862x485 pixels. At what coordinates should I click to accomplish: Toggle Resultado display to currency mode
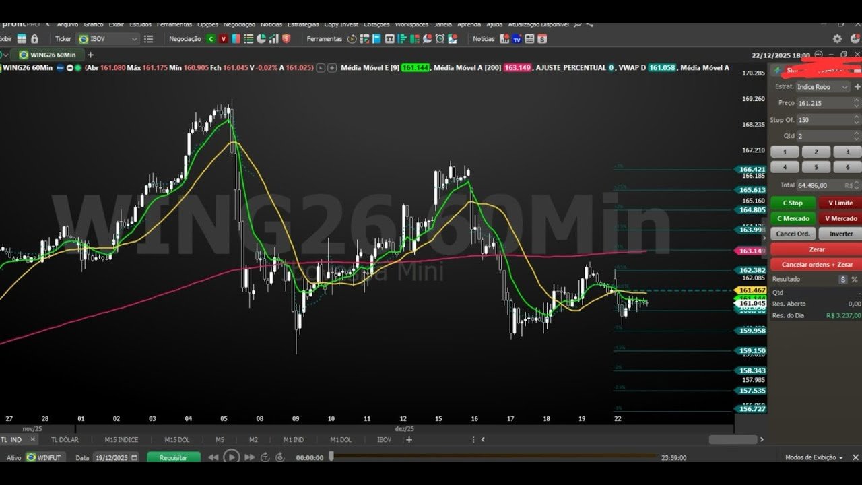[x=843, y=279]
